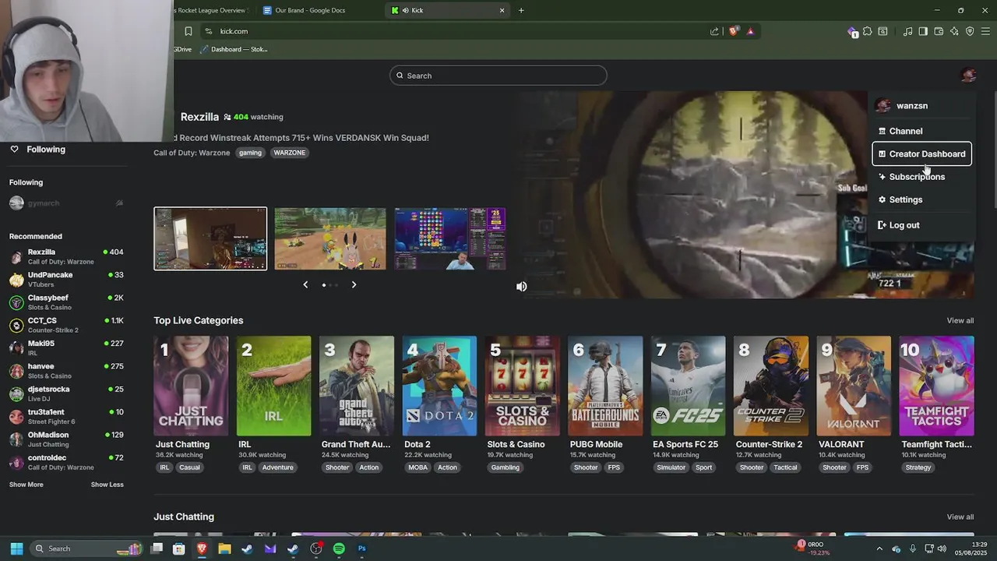Click the Brave Rewards triangle icon

click(x=750, y=31)
